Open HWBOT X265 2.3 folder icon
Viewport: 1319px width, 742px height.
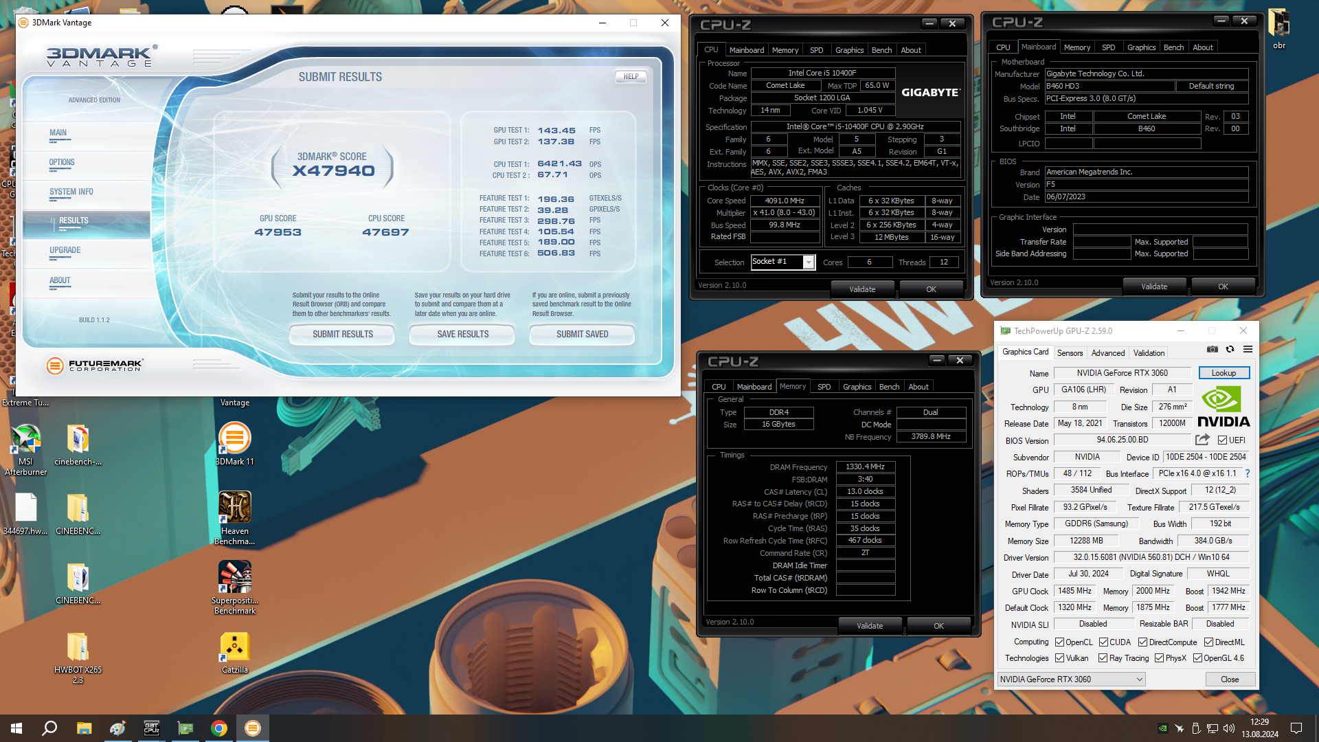[78, 657]
